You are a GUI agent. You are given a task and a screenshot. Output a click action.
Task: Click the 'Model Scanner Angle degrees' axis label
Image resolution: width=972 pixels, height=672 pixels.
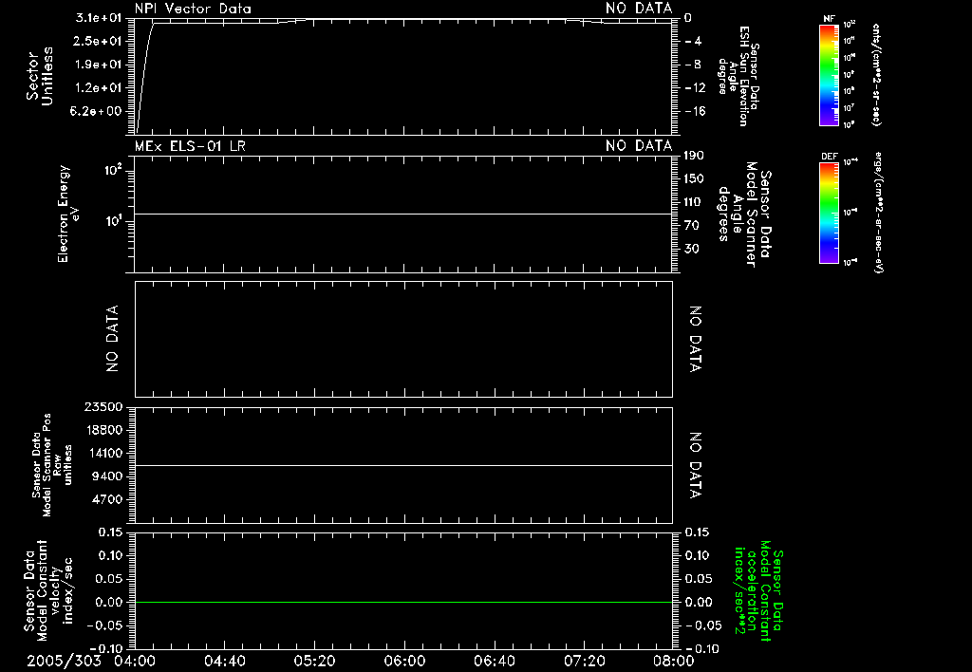tap(746, 214)
